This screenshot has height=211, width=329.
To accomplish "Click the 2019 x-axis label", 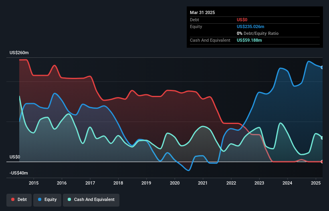I will [x=146, y=183].
